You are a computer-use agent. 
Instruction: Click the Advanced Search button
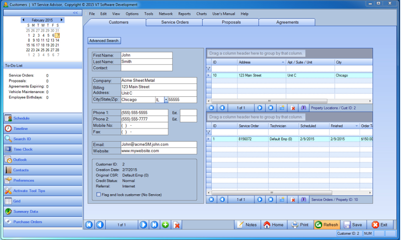click(x=104, y=41)
